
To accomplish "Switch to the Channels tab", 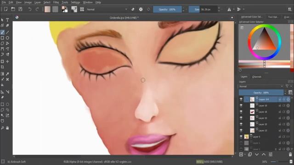I will click(256, 77).
